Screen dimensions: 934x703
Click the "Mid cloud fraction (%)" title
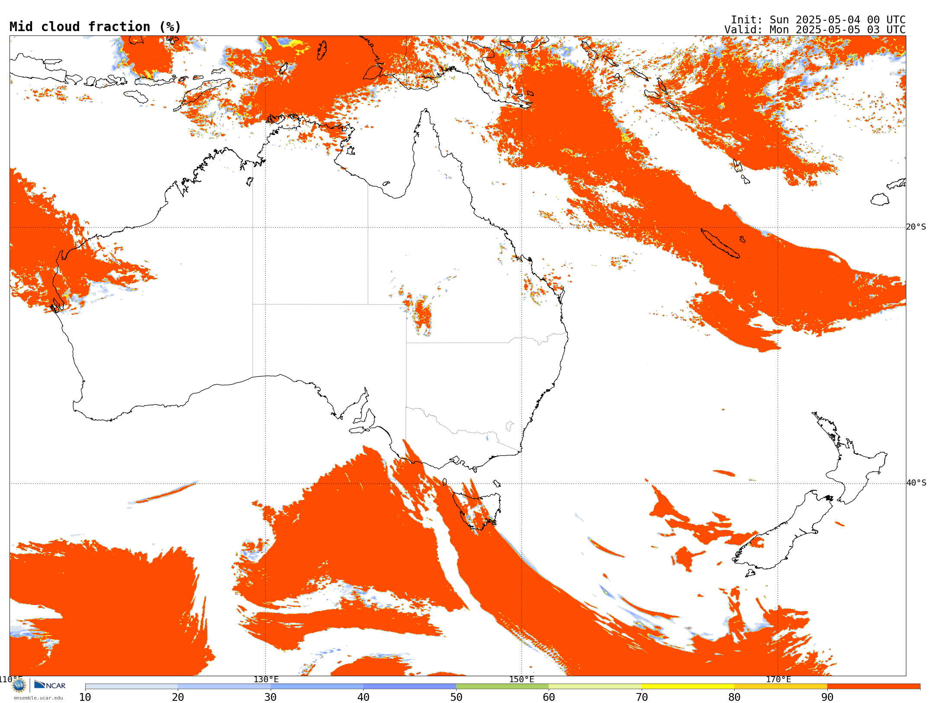click(95, 27)
